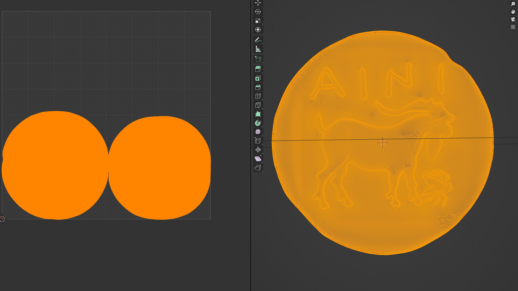Toggle camera view with the camera icon
Viewport: 518px width, 291px height.
click(513, 19)
